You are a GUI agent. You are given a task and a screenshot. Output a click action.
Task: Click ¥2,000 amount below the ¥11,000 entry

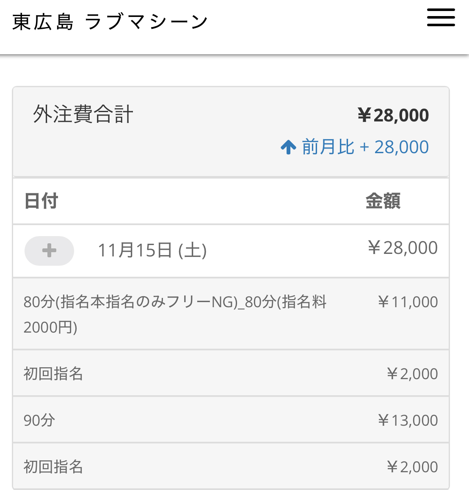pyautogui.click(x=412, y=374)
